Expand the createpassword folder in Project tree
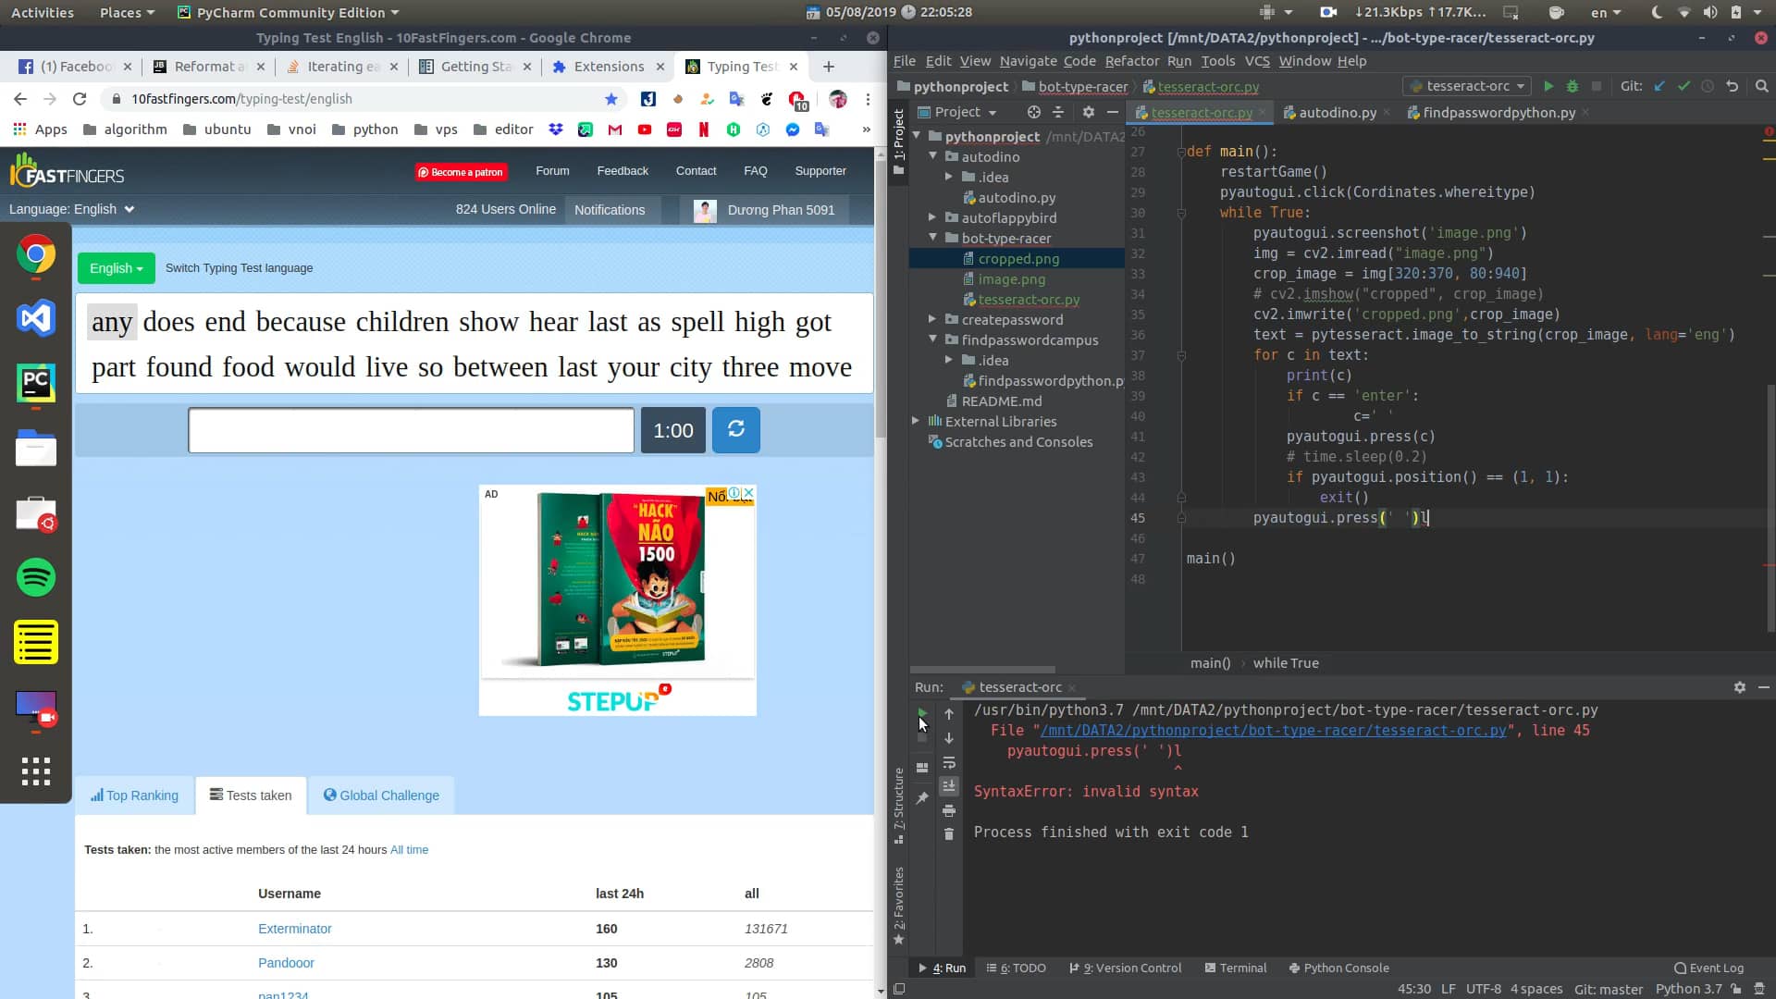The height and width of the screenshot is (999, 1776). click(931, 319)
